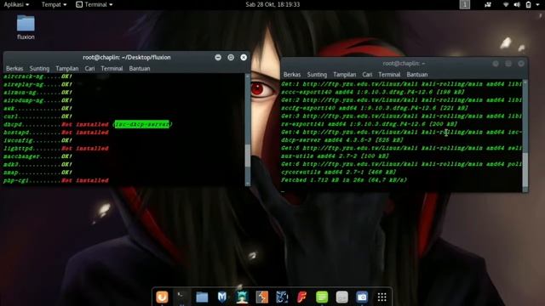Click workspace indicator 1 in top bar
The image size is (545, 306).
tap(465, 4)
